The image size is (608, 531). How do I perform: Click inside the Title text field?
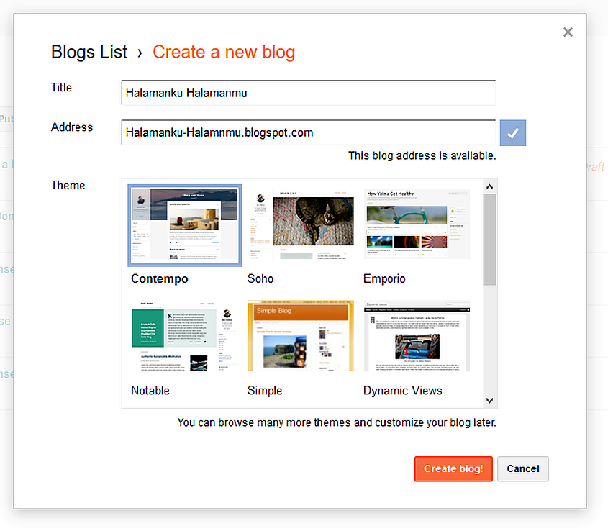(308, 92)
